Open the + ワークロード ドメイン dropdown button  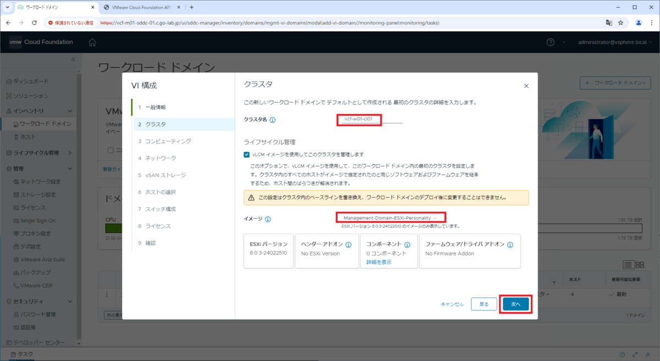[x=615, y=83]
